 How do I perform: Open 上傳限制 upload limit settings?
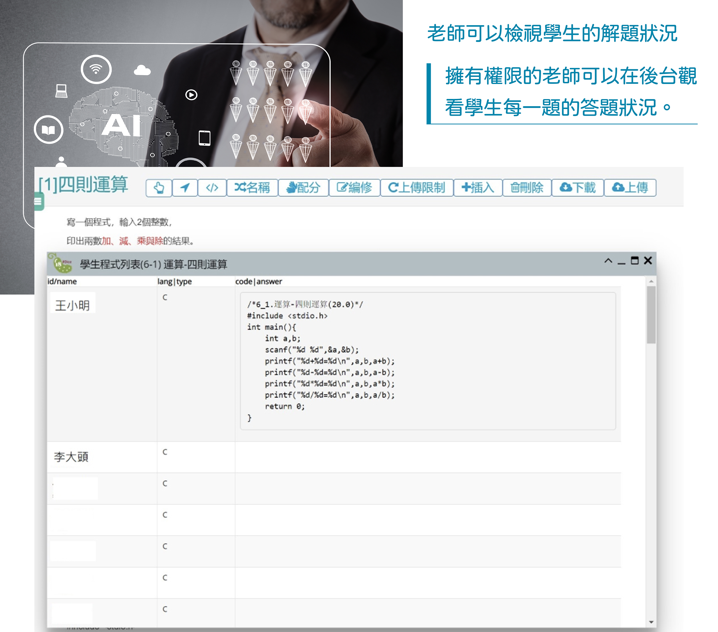pos(417,188)
